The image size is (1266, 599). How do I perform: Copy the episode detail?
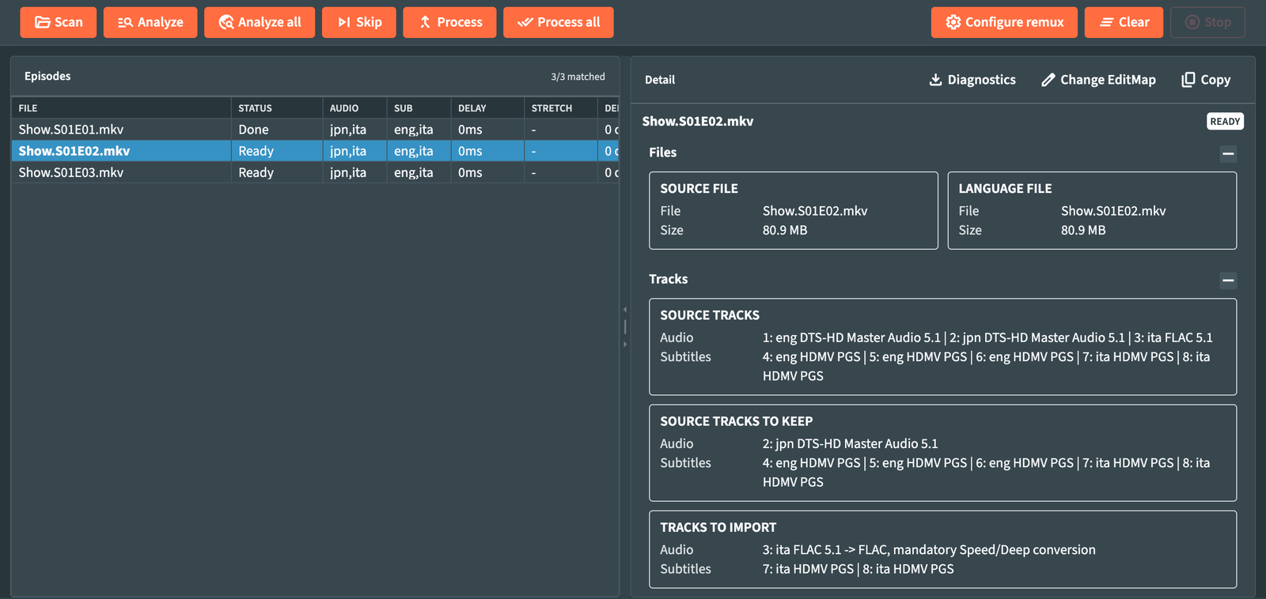(x=1206, y=80)
